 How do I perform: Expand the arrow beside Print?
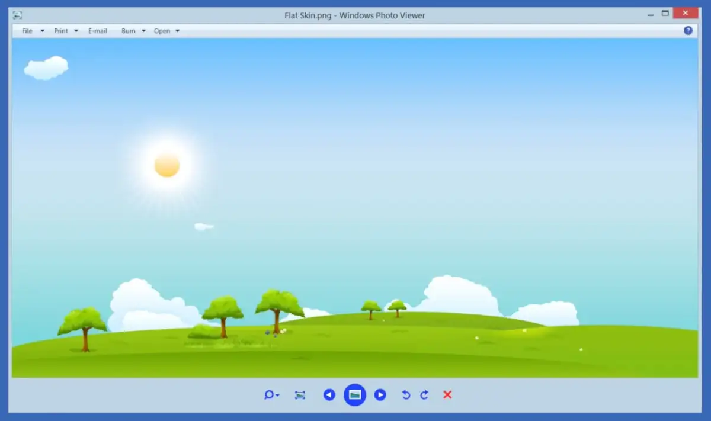[x=76, y=31]
